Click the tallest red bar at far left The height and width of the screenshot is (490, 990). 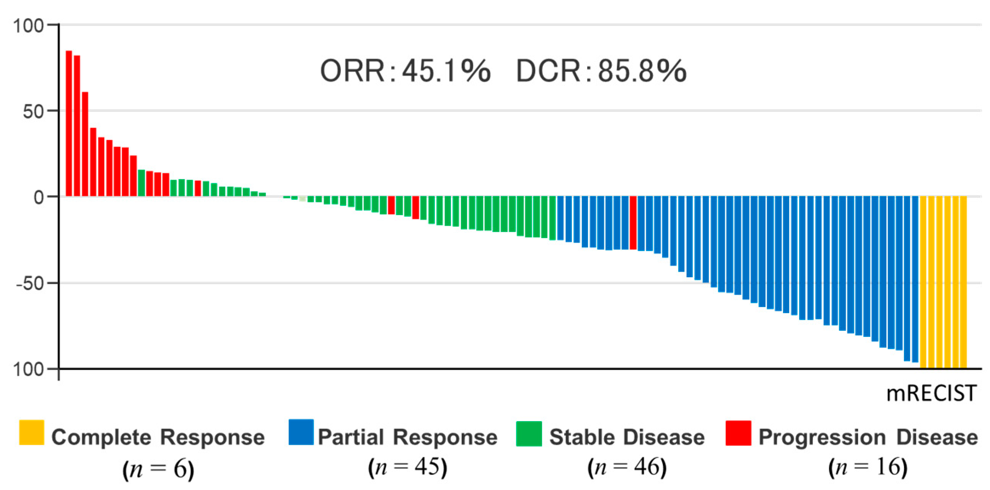click(x=69, y=123)
